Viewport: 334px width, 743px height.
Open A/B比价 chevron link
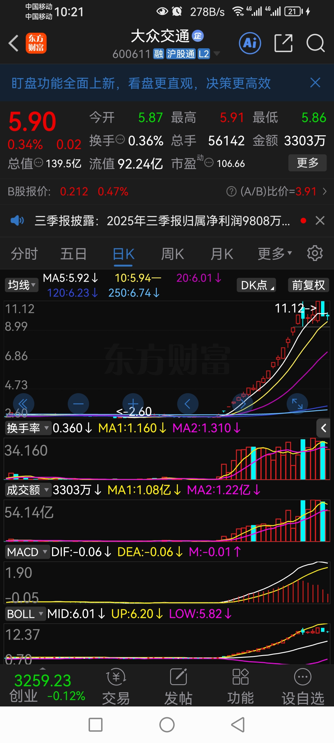tap(325, 191)
